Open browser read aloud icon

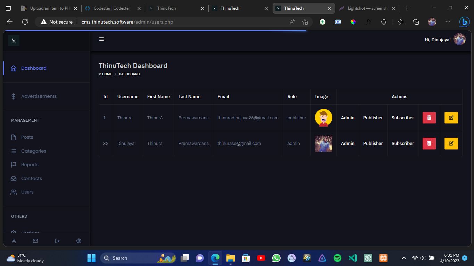(293, 22)
